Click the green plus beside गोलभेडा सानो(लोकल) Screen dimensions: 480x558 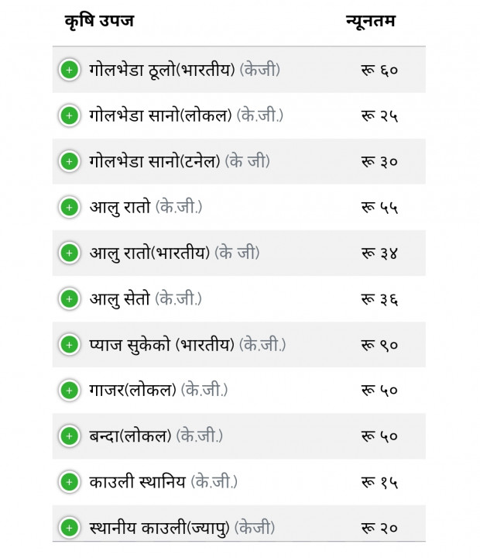(x=70, y=115)
